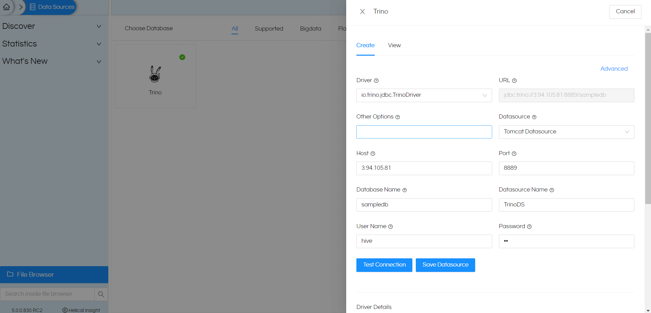Open the Tomcat Datasource dropdown
Viewport: 651px width, 313px height.
pyautogui.click(x=566, y=132)
